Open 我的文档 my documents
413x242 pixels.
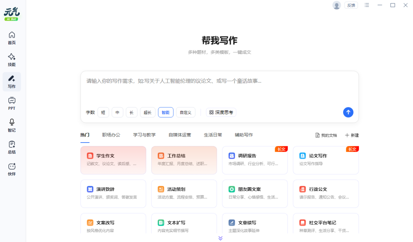coord(326,135)
